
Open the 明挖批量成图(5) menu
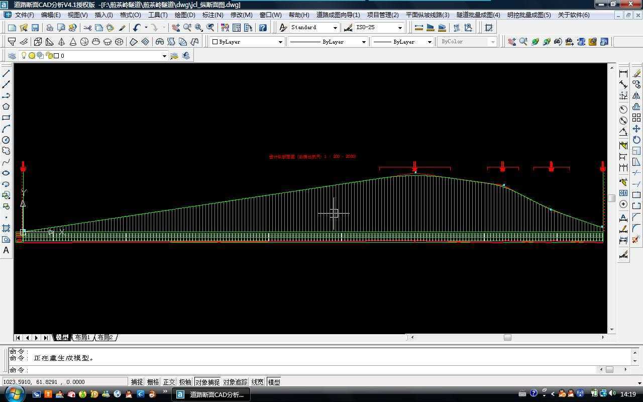click(529, 15)
